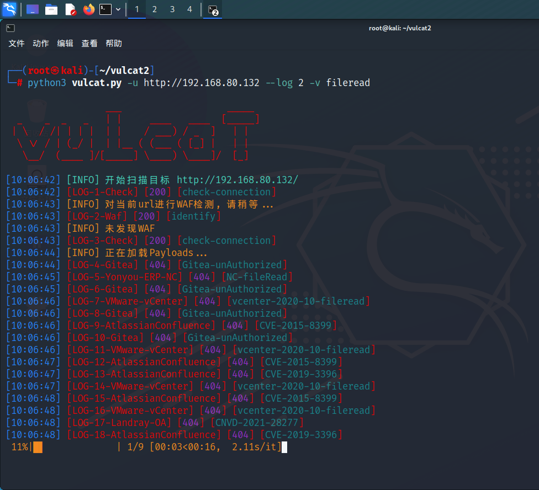Open the 编辑 menu
This screenshot has width=539, height=490.
click(x=65, y=44)
